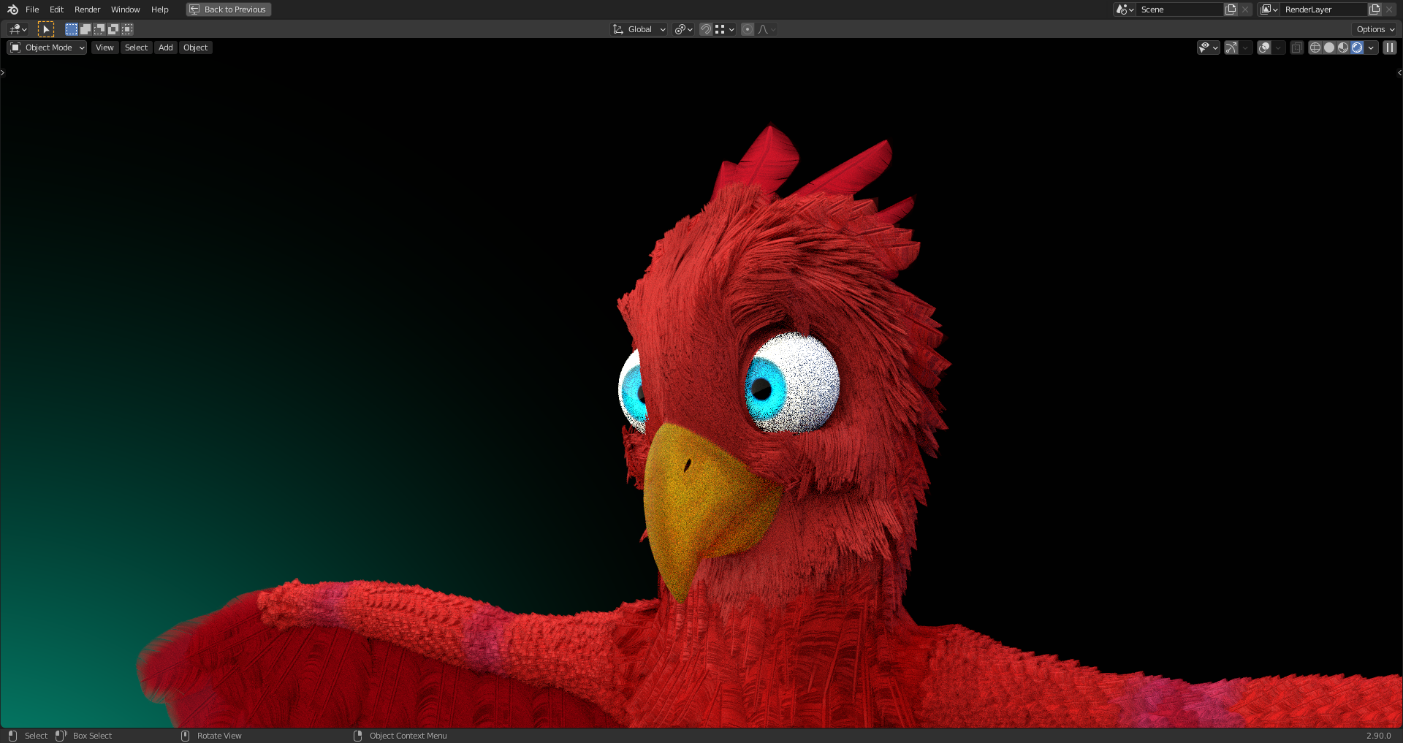Open the View menu in the viewport header
Viewport: 1403px width, 743px height.
click(x=104, y=47)
